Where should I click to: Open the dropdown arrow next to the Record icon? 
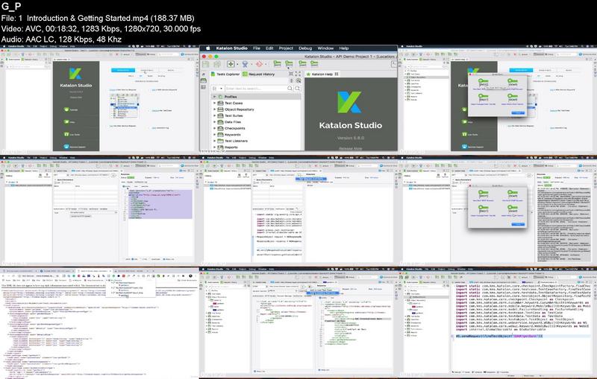click(266, 64)
